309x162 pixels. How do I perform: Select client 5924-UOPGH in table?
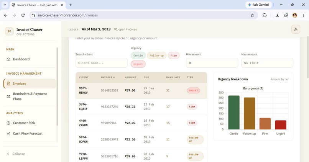(x=83, y=139)
